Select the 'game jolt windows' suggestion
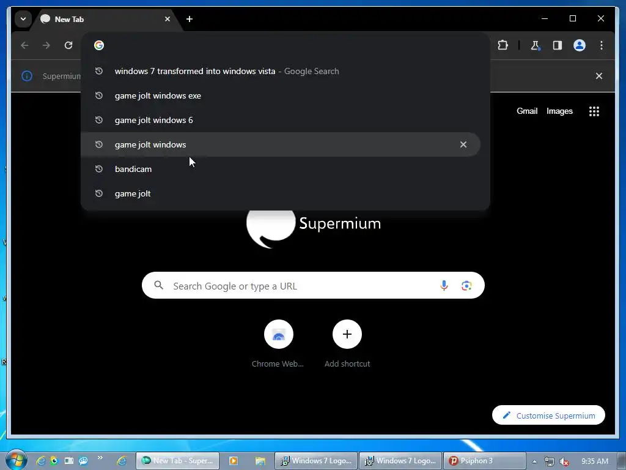 click(x=281, y=144)
